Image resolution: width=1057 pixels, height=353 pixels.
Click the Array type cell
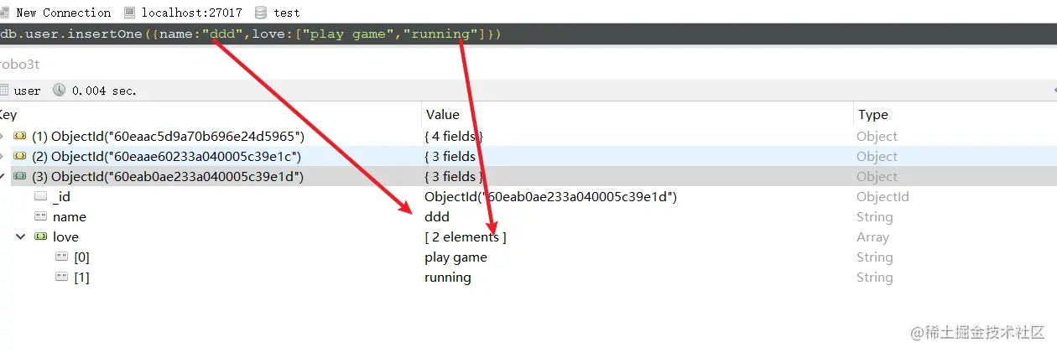click(872, 237)
